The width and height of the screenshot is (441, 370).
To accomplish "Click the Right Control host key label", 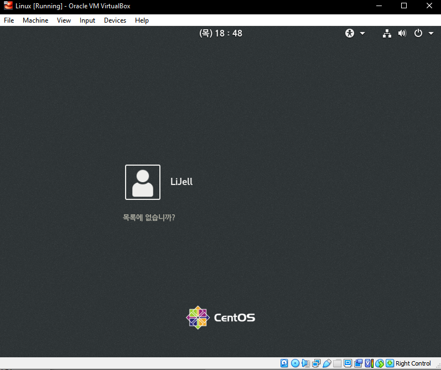I will (x=413, y=363).
